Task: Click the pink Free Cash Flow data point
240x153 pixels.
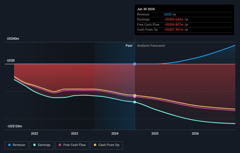Action: pyautogui.click(x=135, y=97)
